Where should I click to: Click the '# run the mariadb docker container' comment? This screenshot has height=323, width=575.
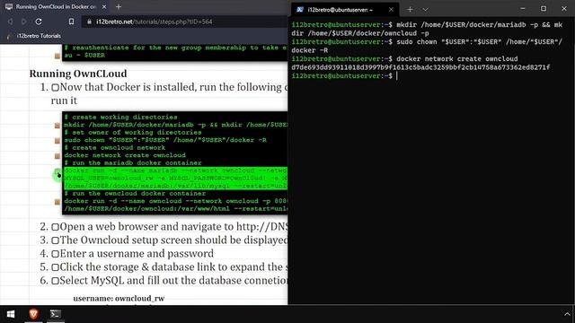[x=133, y=163]
